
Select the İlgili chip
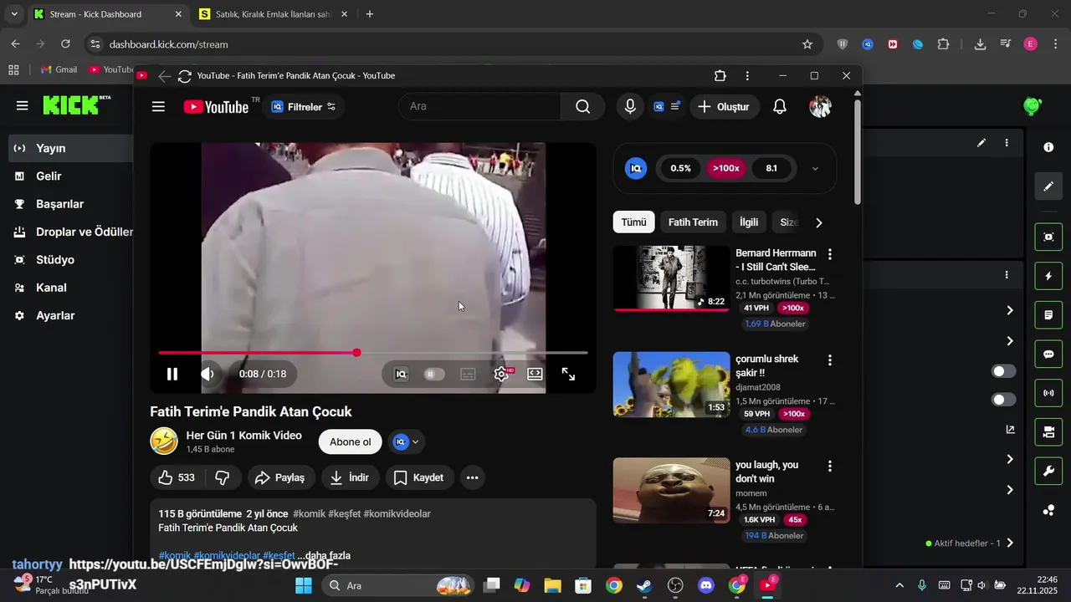pyautogui.click(x=749, y=222)
